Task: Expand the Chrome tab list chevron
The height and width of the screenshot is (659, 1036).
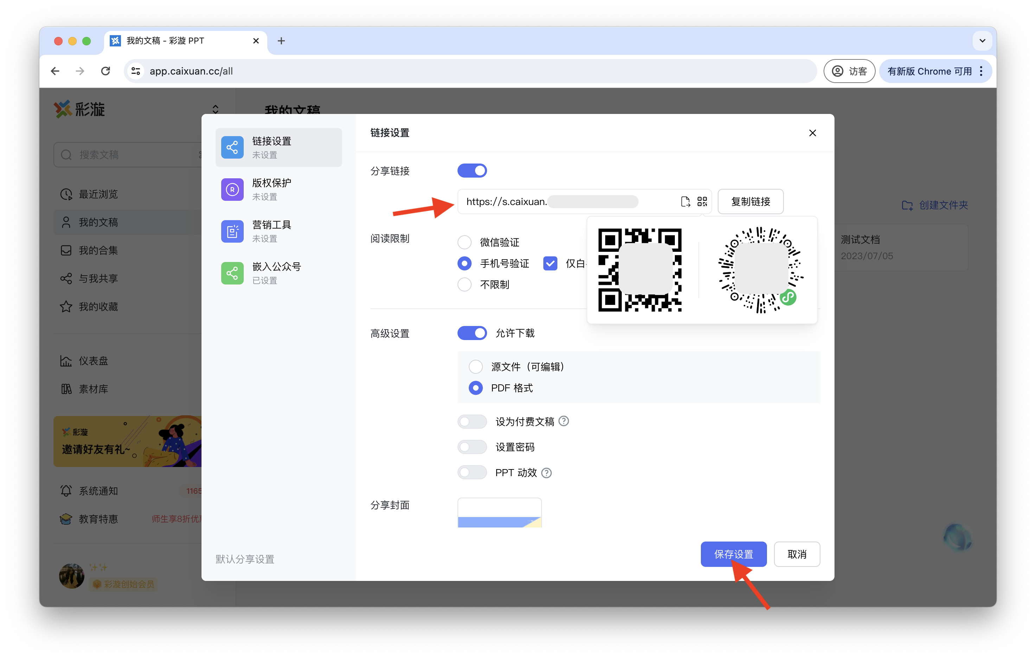Action: tap(982, 41)
